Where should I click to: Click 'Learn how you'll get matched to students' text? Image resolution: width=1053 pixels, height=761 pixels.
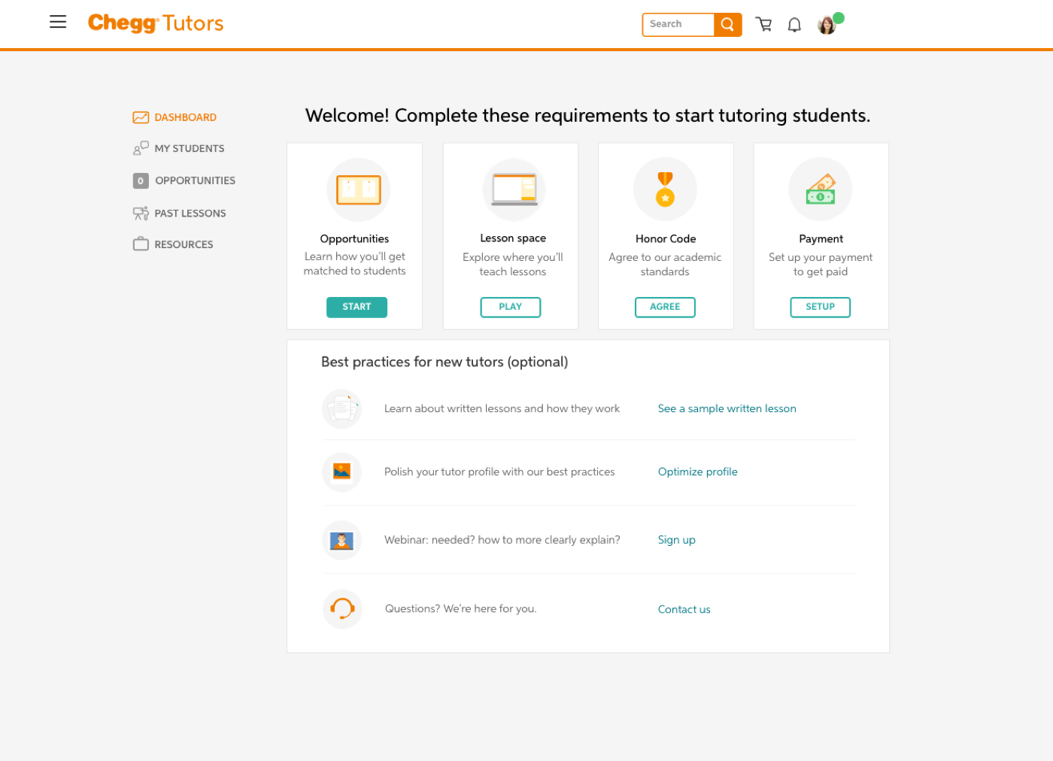(355, 264)
